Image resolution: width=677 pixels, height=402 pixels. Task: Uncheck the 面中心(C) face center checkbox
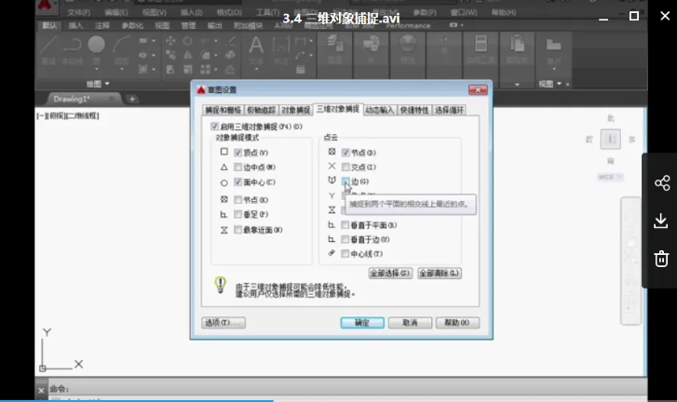pyautogui.click(x=237, y=182)
